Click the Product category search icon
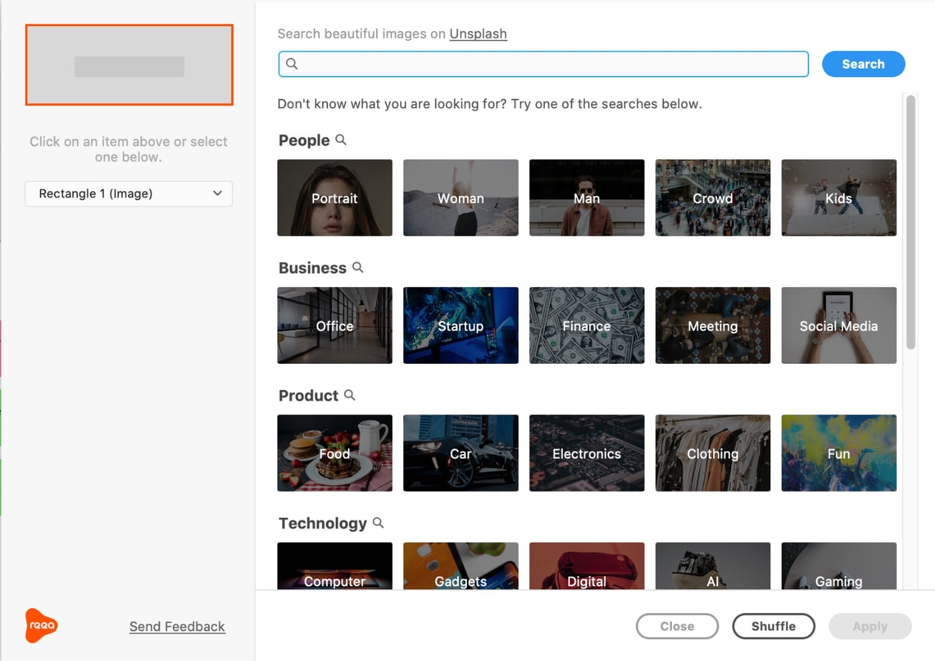Image resolution: width=935 pixels, height=661 pixels. pos(349,395)
